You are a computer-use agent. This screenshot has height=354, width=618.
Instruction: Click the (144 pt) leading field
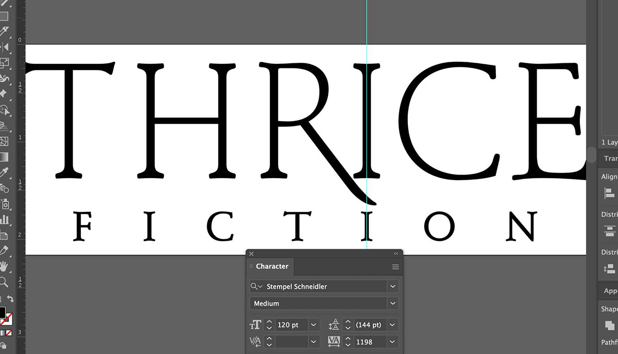(x=370, y=325)
